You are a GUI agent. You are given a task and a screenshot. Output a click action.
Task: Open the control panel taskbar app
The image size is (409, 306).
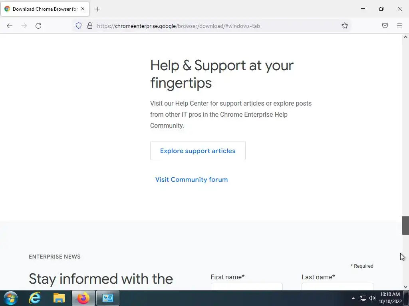click(107, 298)
